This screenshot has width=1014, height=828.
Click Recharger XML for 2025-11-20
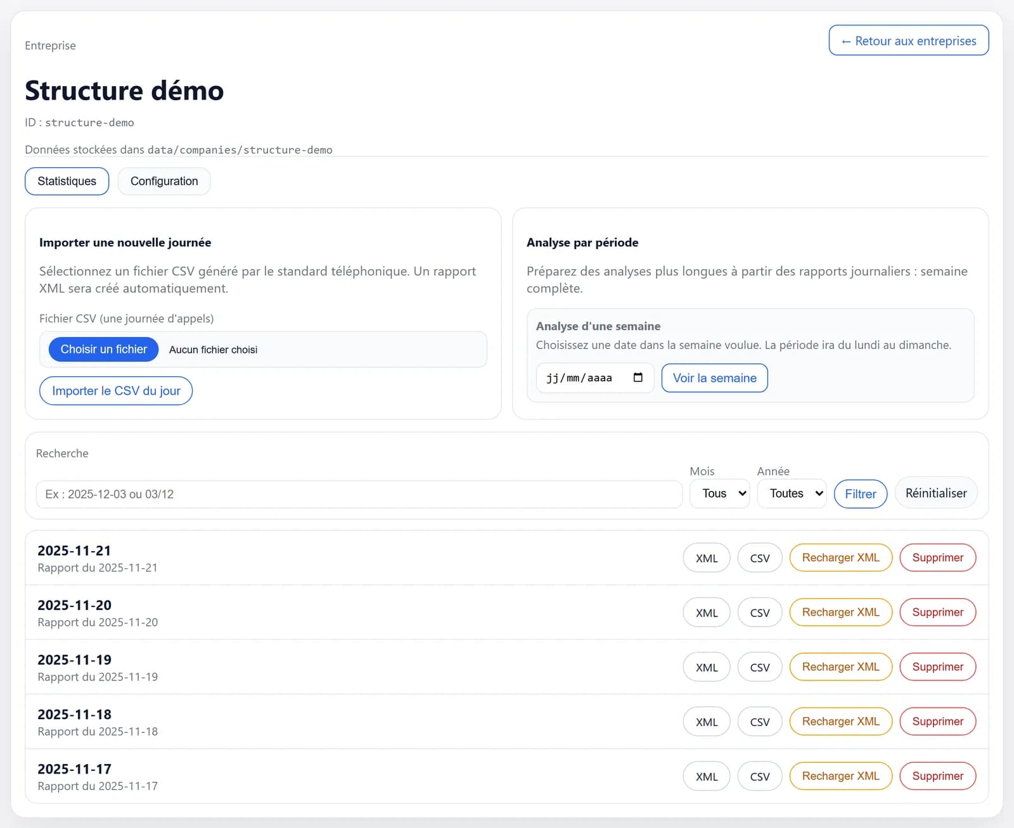[841, 612]
